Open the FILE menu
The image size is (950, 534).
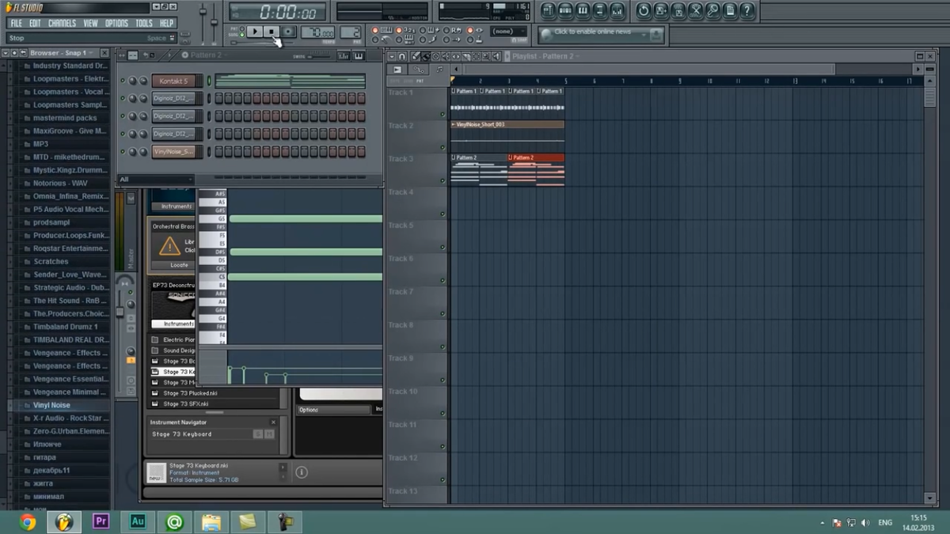coord(16,23)
